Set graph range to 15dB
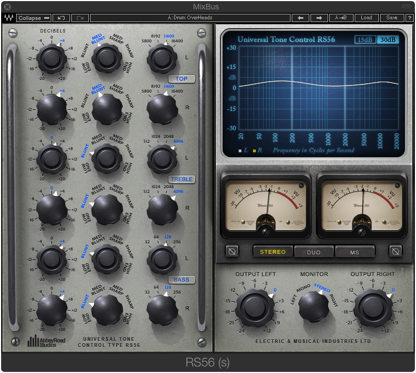416x373 pixels. pyautogui.click(x=365, y=40)
